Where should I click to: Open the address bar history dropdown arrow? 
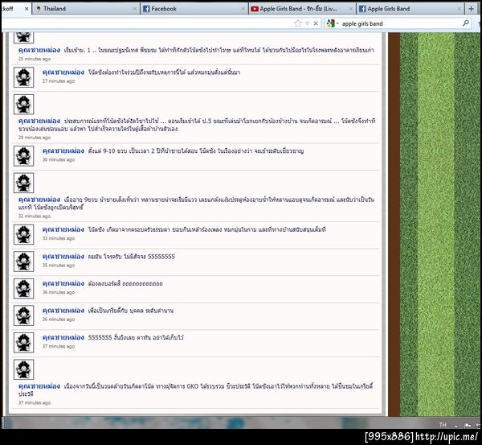coord(307,23)
